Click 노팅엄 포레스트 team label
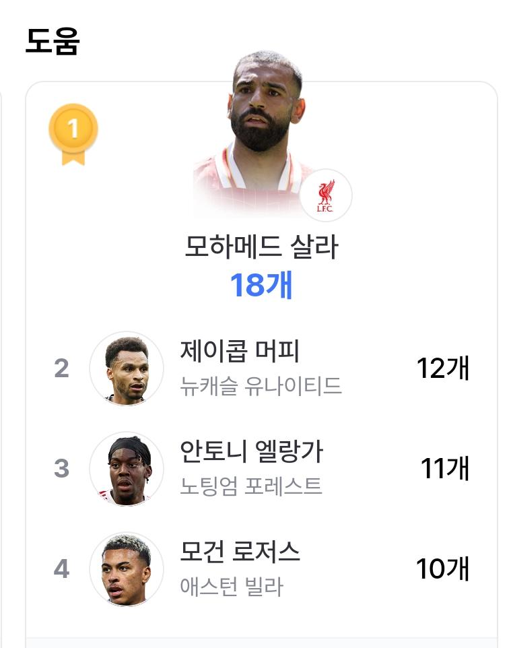The image size is (509, 648). (x=250, y=486)
